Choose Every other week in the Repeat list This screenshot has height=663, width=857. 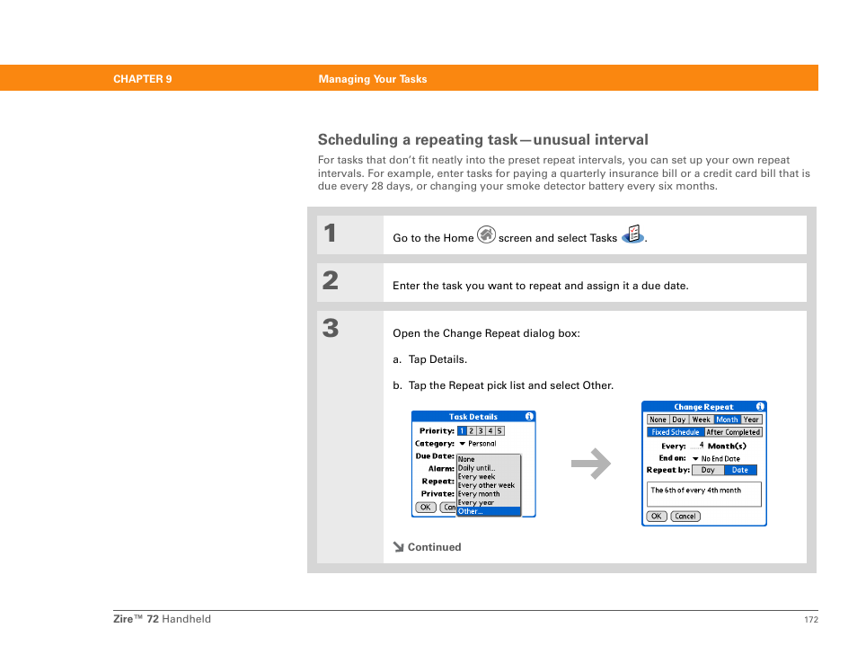tap(489, 485)
